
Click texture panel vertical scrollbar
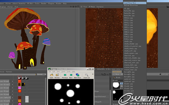tap(46, 90)
